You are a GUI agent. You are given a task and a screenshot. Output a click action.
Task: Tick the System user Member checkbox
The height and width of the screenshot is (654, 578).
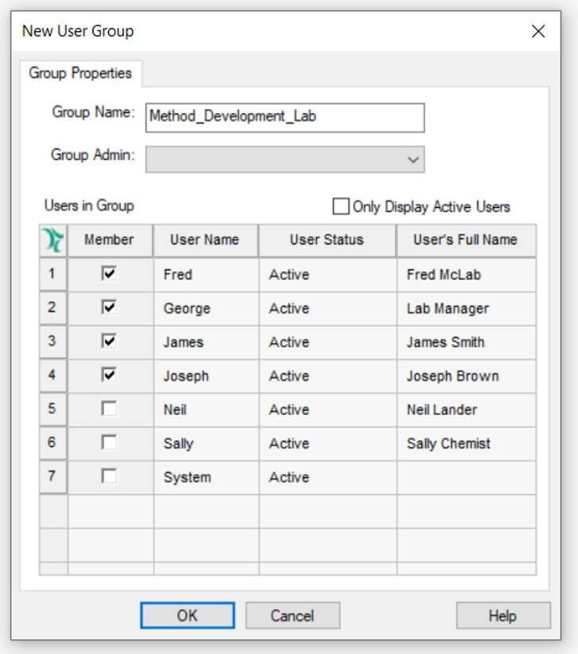109,476
